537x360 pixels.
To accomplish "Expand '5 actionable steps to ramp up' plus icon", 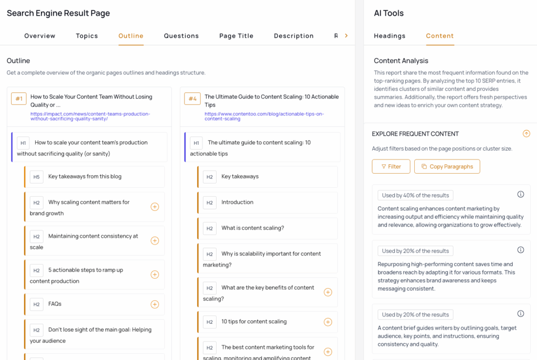I will pyautogui.click(x=155, y=274).
